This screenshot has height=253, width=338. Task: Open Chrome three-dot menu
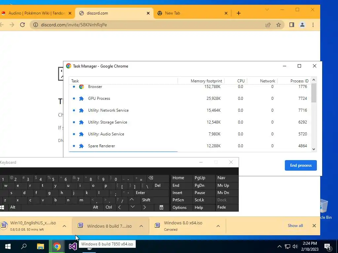pos(313,25)
